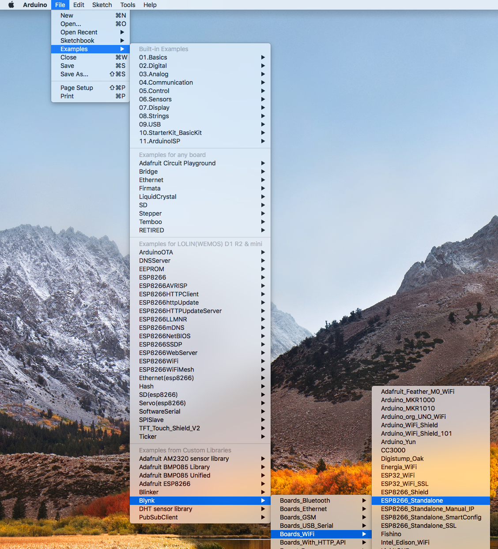Screen dimensions: 498x549
Task: Open the "ESP32_WiFi" Blynk example
Action: (x=397, y=475)
